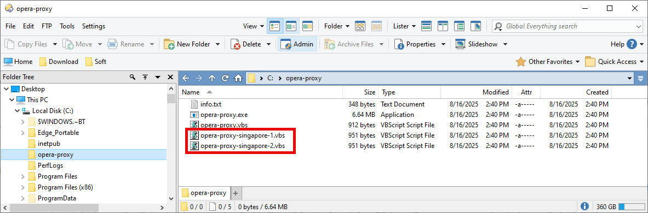This screenshot has height=213, width=648.
Task: Switch to Details view mode icon
Action: (x=274, y=26)
